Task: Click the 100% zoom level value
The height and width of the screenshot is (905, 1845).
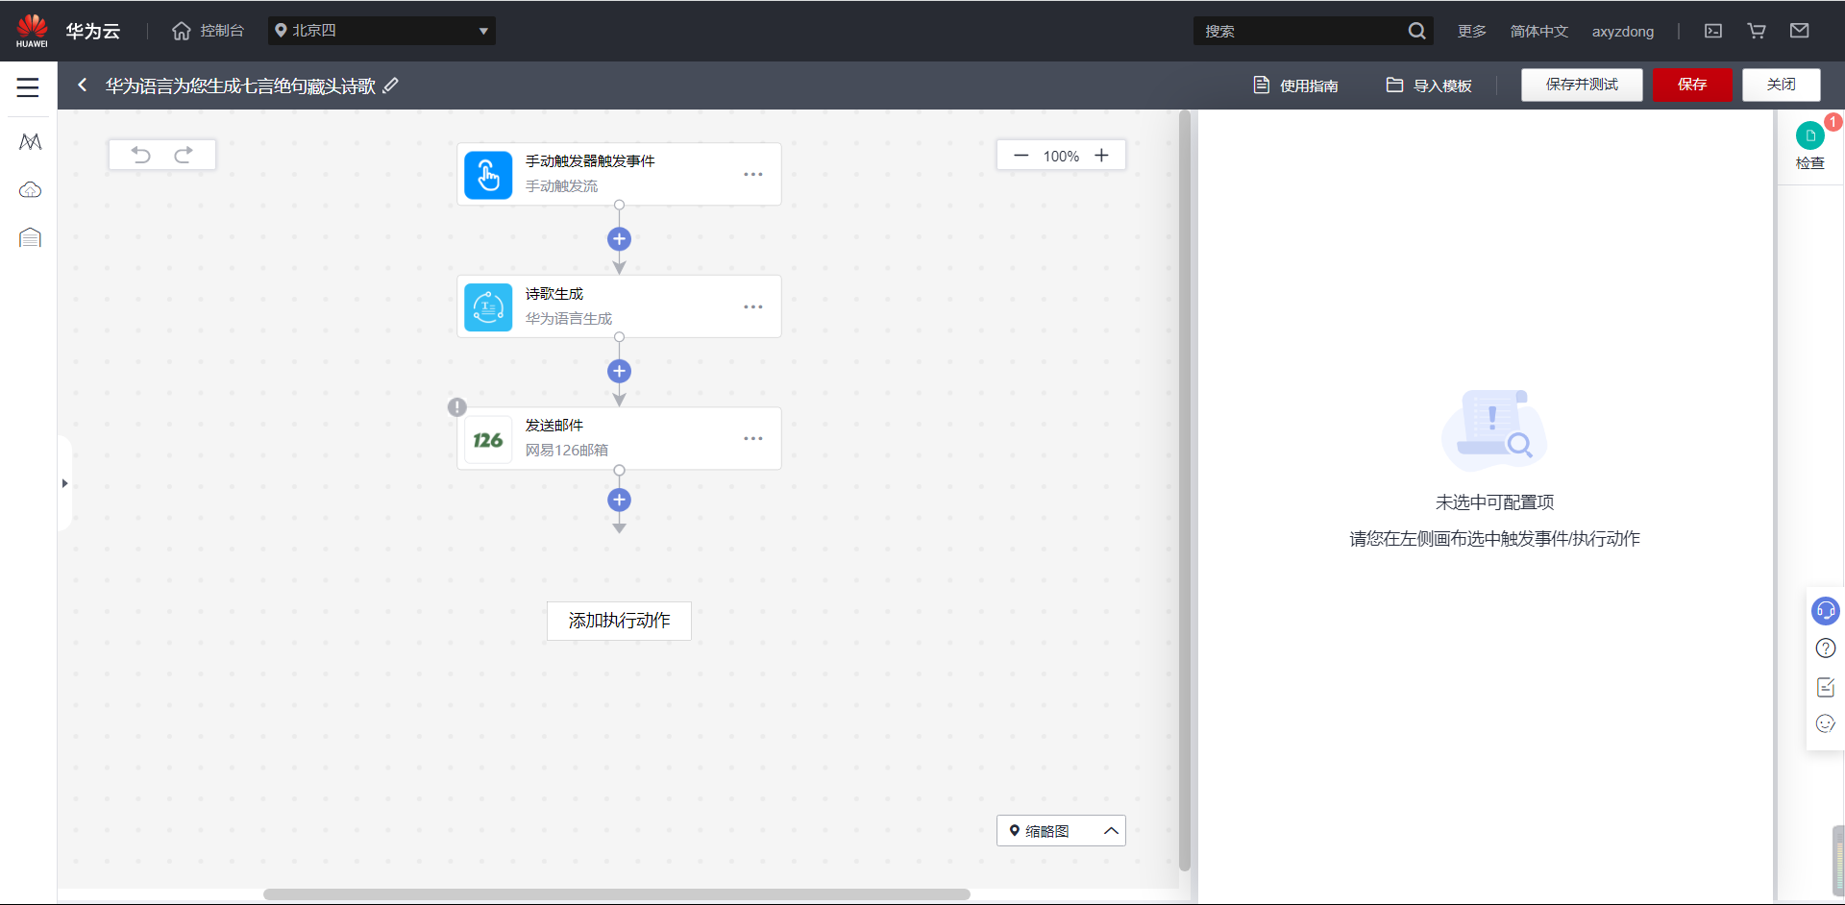Action: click(x=1061, y=156)
